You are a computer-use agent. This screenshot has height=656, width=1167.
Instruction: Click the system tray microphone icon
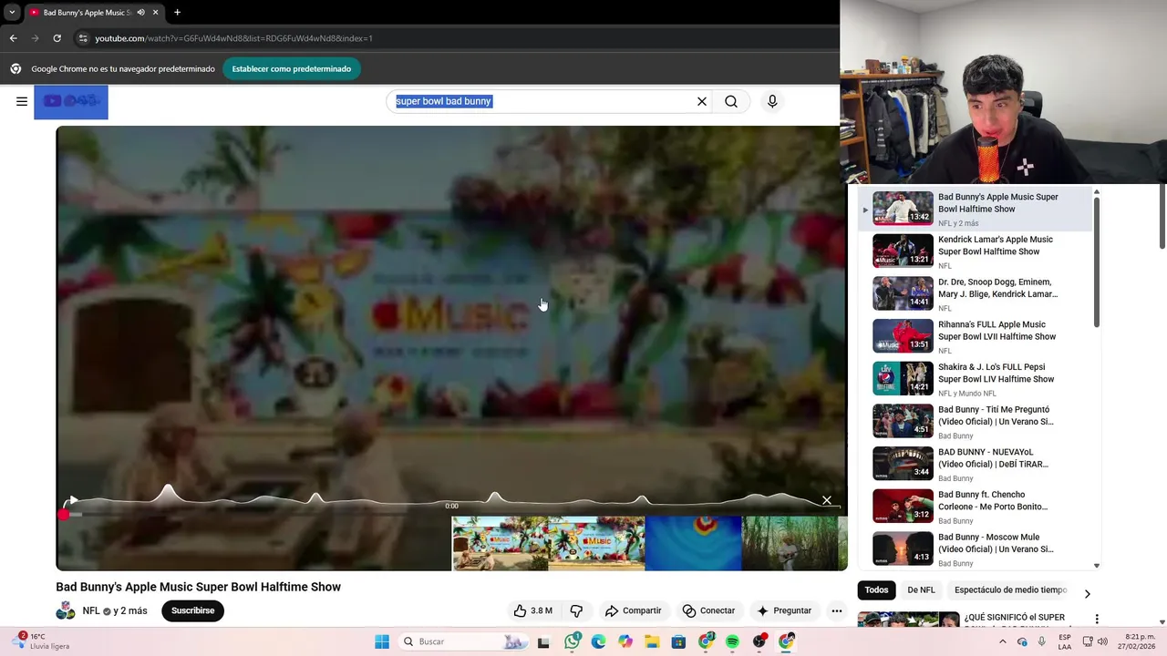click(x=1041, y=641)
